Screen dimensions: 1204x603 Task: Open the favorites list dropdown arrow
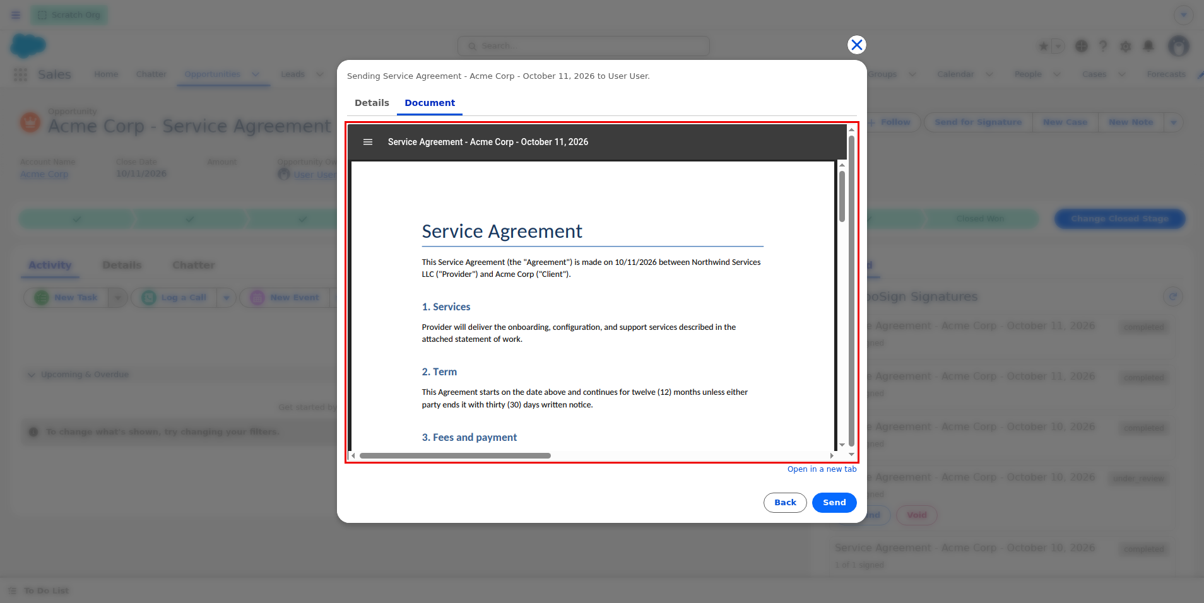point(1058,46)
